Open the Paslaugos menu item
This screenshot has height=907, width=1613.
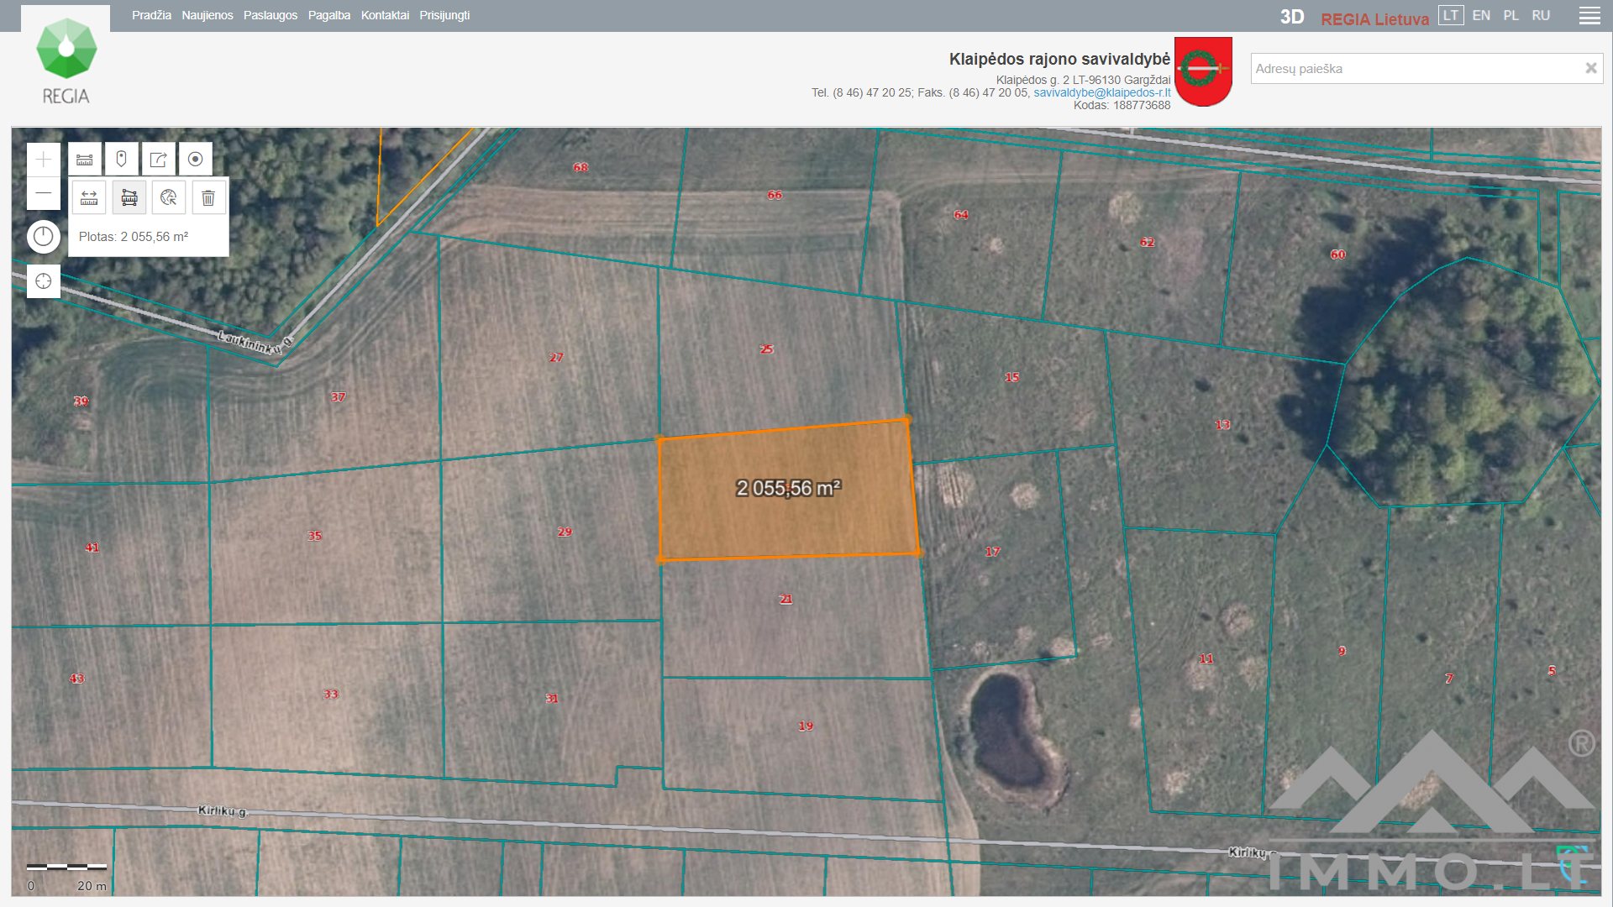tap(271, 15)
